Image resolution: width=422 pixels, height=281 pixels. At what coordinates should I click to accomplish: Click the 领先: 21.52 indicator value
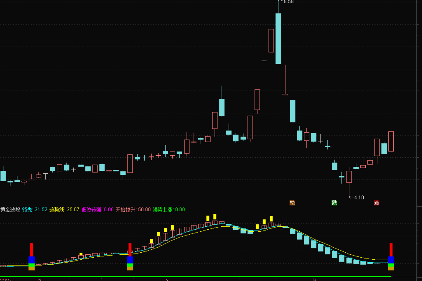[35, 210]
